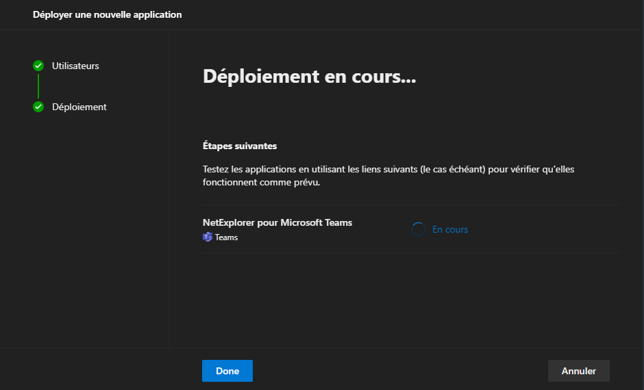The image size is (644, 390).
Task: Click the Déploiement step green checkmark icon
Action: click(x=38, y=107)
